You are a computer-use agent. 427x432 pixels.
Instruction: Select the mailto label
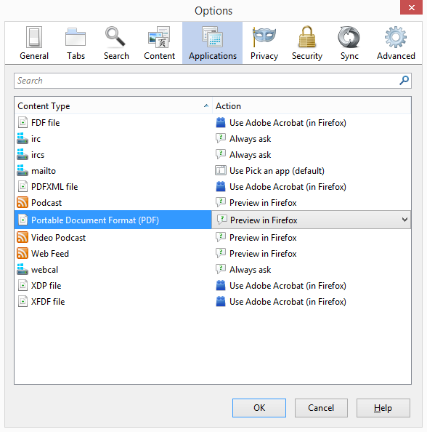point(44,170)
